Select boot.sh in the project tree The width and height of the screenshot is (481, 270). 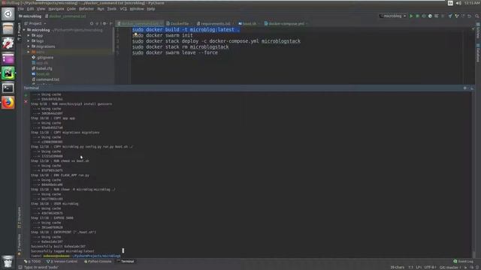click(42, 74)
